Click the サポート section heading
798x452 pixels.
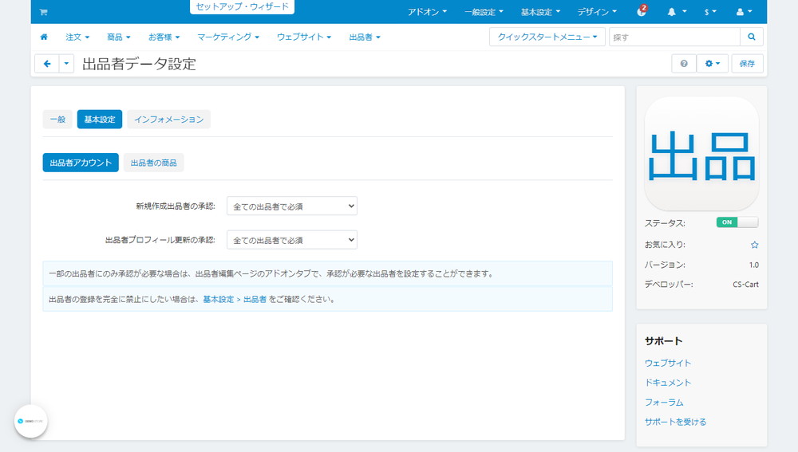[x=663, y=341]
